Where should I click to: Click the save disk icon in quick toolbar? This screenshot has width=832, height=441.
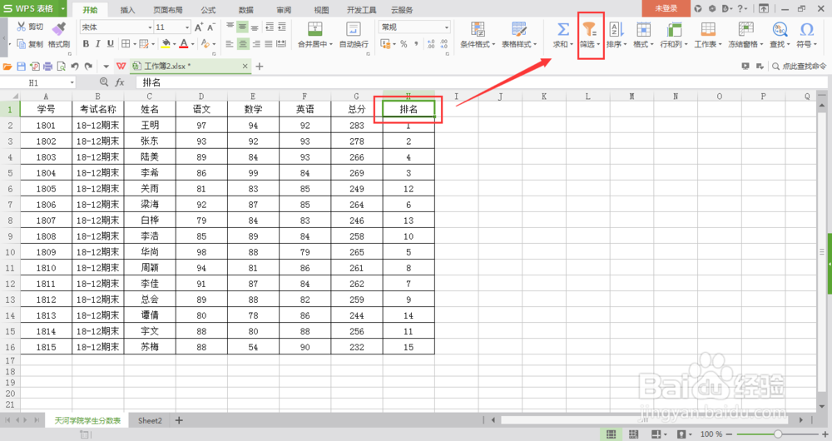(x=22, y=67)
